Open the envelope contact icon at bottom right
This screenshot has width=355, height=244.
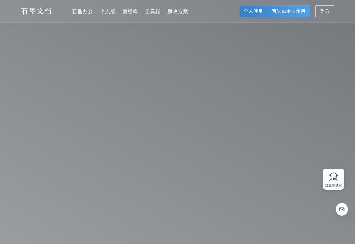pos(342,209)
